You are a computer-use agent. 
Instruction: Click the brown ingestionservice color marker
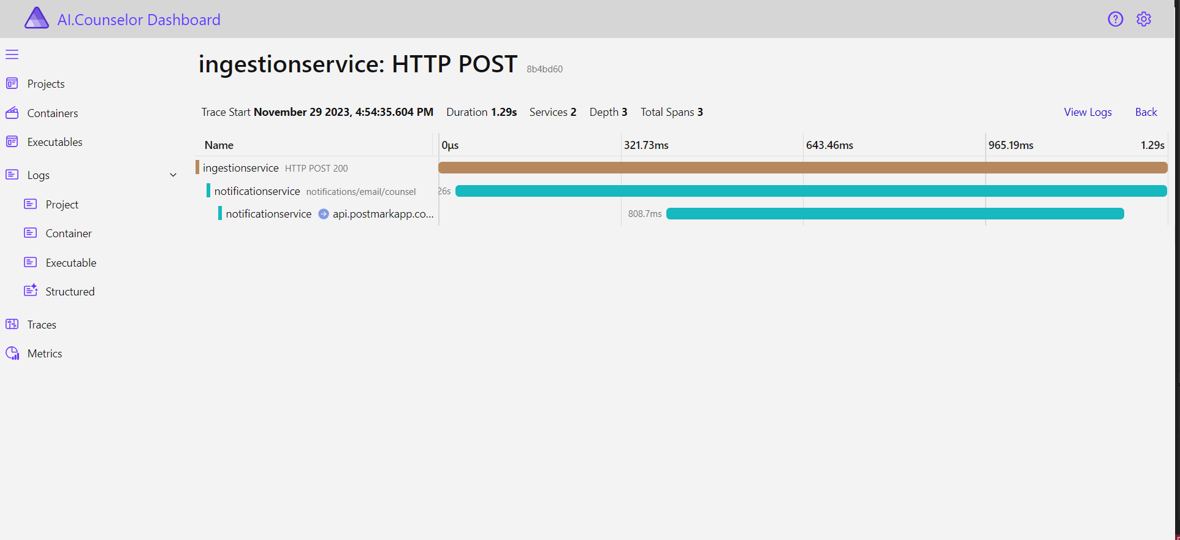[197, 167]
